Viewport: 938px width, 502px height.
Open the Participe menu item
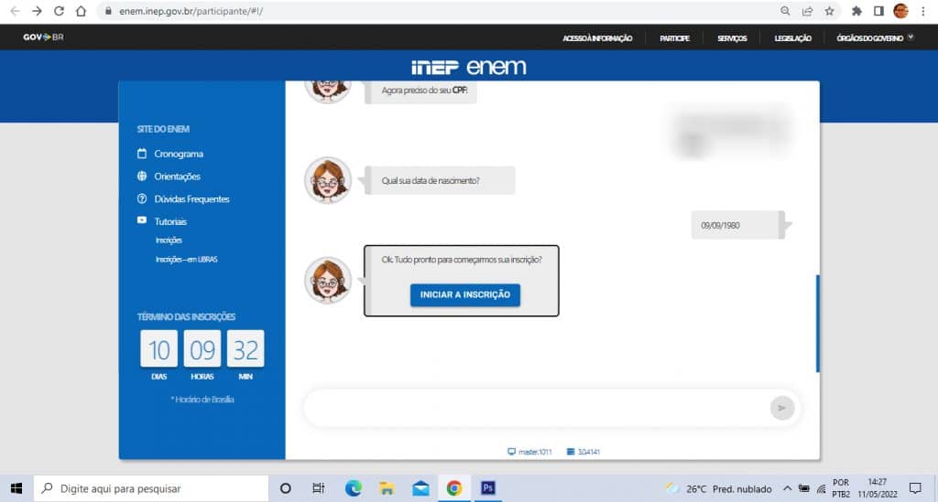[x=674, y=38]
